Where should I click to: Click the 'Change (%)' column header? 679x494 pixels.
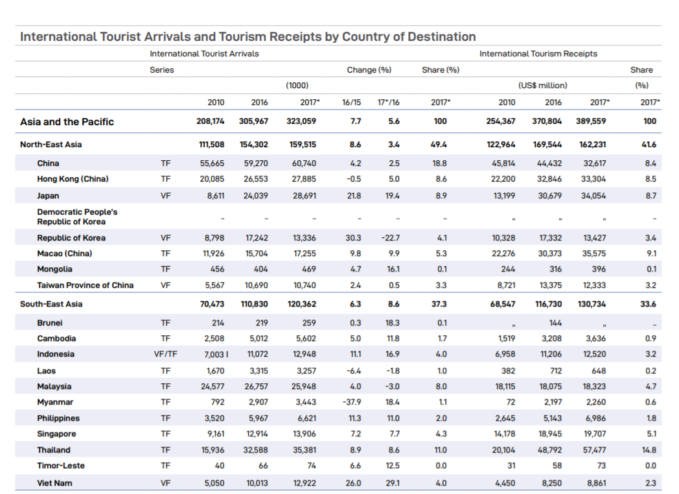369,70
